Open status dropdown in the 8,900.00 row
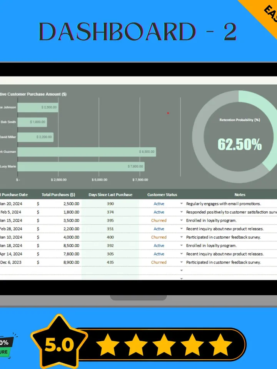The width and height of the screenshot is (277, 369). tap(181, 262)
